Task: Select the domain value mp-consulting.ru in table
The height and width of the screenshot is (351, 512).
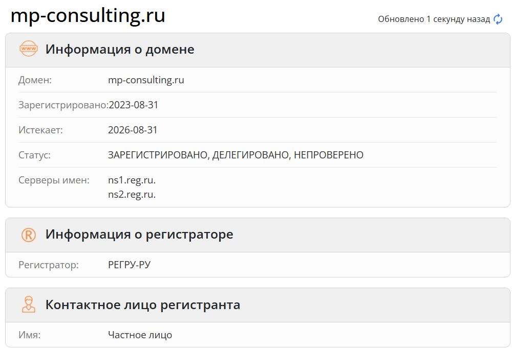Action: (x=146, y=80)
